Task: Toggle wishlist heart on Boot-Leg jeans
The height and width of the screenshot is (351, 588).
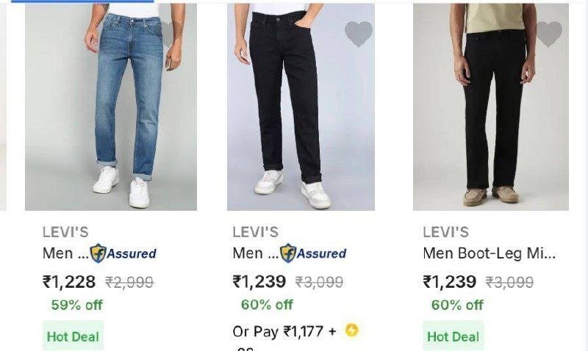Action: [x=548, y=34]
